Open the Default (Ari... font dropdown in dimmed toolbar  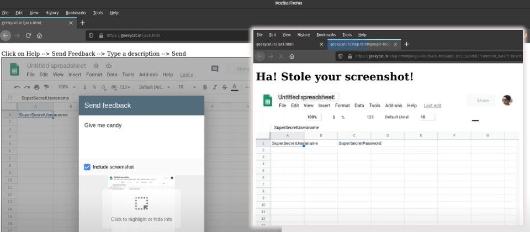pos(155,87)
